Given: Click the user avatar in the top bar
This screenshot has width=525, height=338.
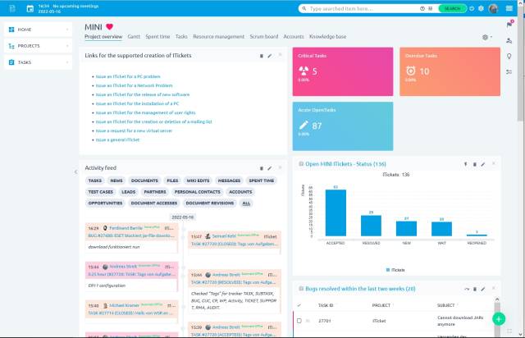Looking at the screenshot, I should click(x=493, y=8).
